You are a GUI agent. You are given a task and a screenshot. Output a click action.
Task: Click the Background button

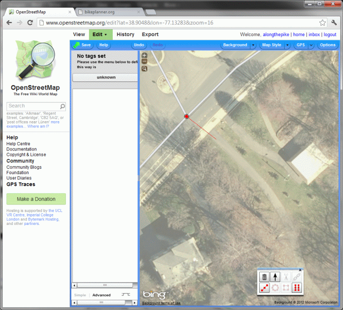tap(235, 45)
